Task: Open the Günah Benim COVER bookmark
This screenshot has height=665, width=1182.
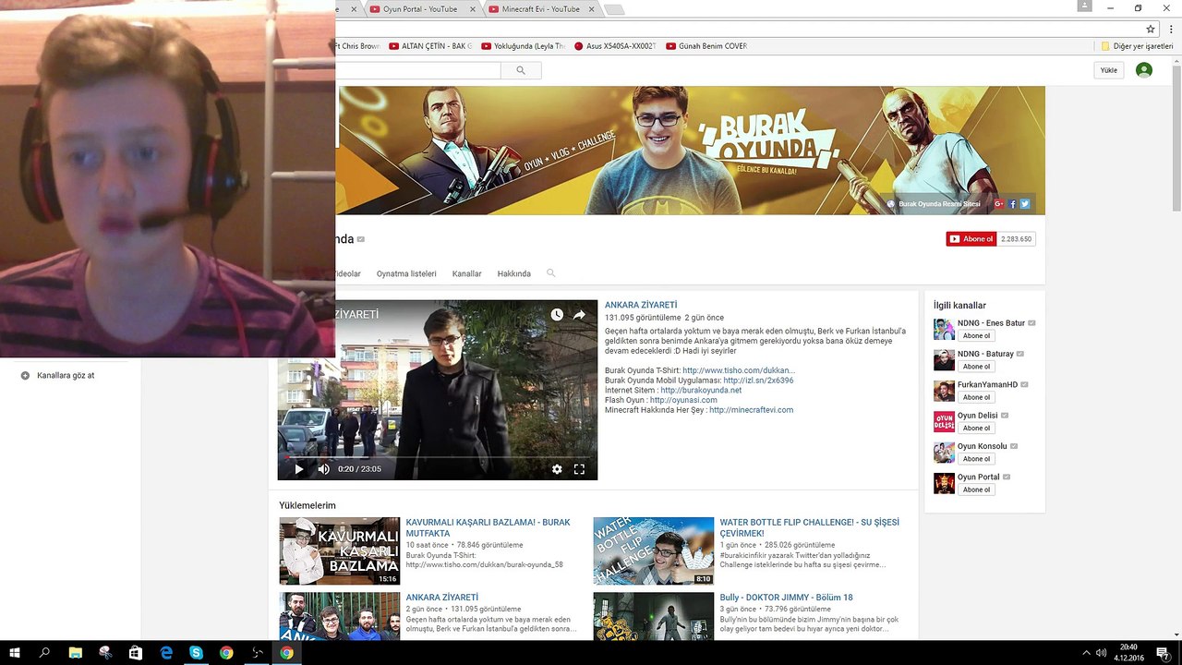Action: tap(706, 46)
